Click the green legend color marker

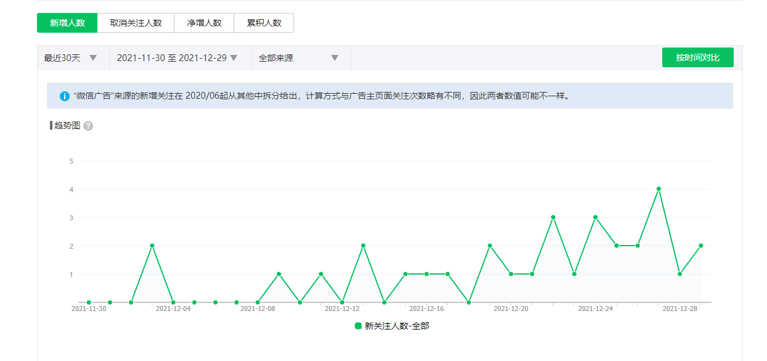[358, 326]
